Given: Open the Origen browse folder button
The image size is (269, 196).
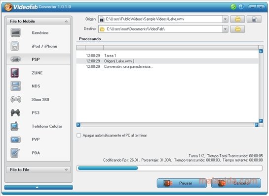Looking at the screenshot, I should coord(237,19).
